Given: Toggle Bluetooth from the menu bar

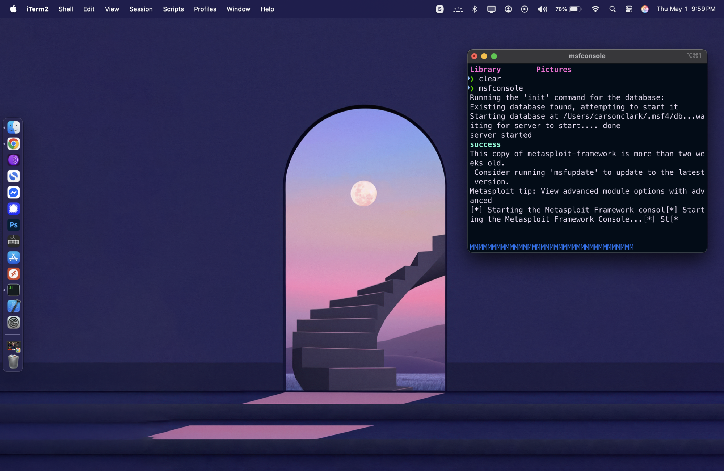Looking at the screenshot, I should click(x=474, y=9).
